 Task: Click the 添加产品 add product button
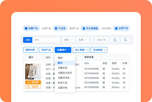click(46, 50)
